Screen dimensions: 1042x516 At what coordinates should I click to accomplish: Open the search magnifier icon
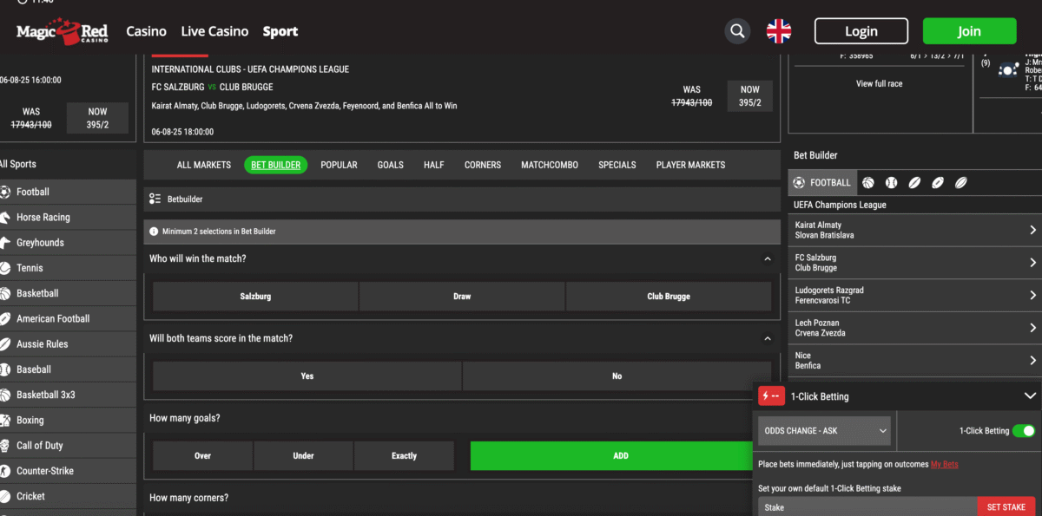point(737,31)
